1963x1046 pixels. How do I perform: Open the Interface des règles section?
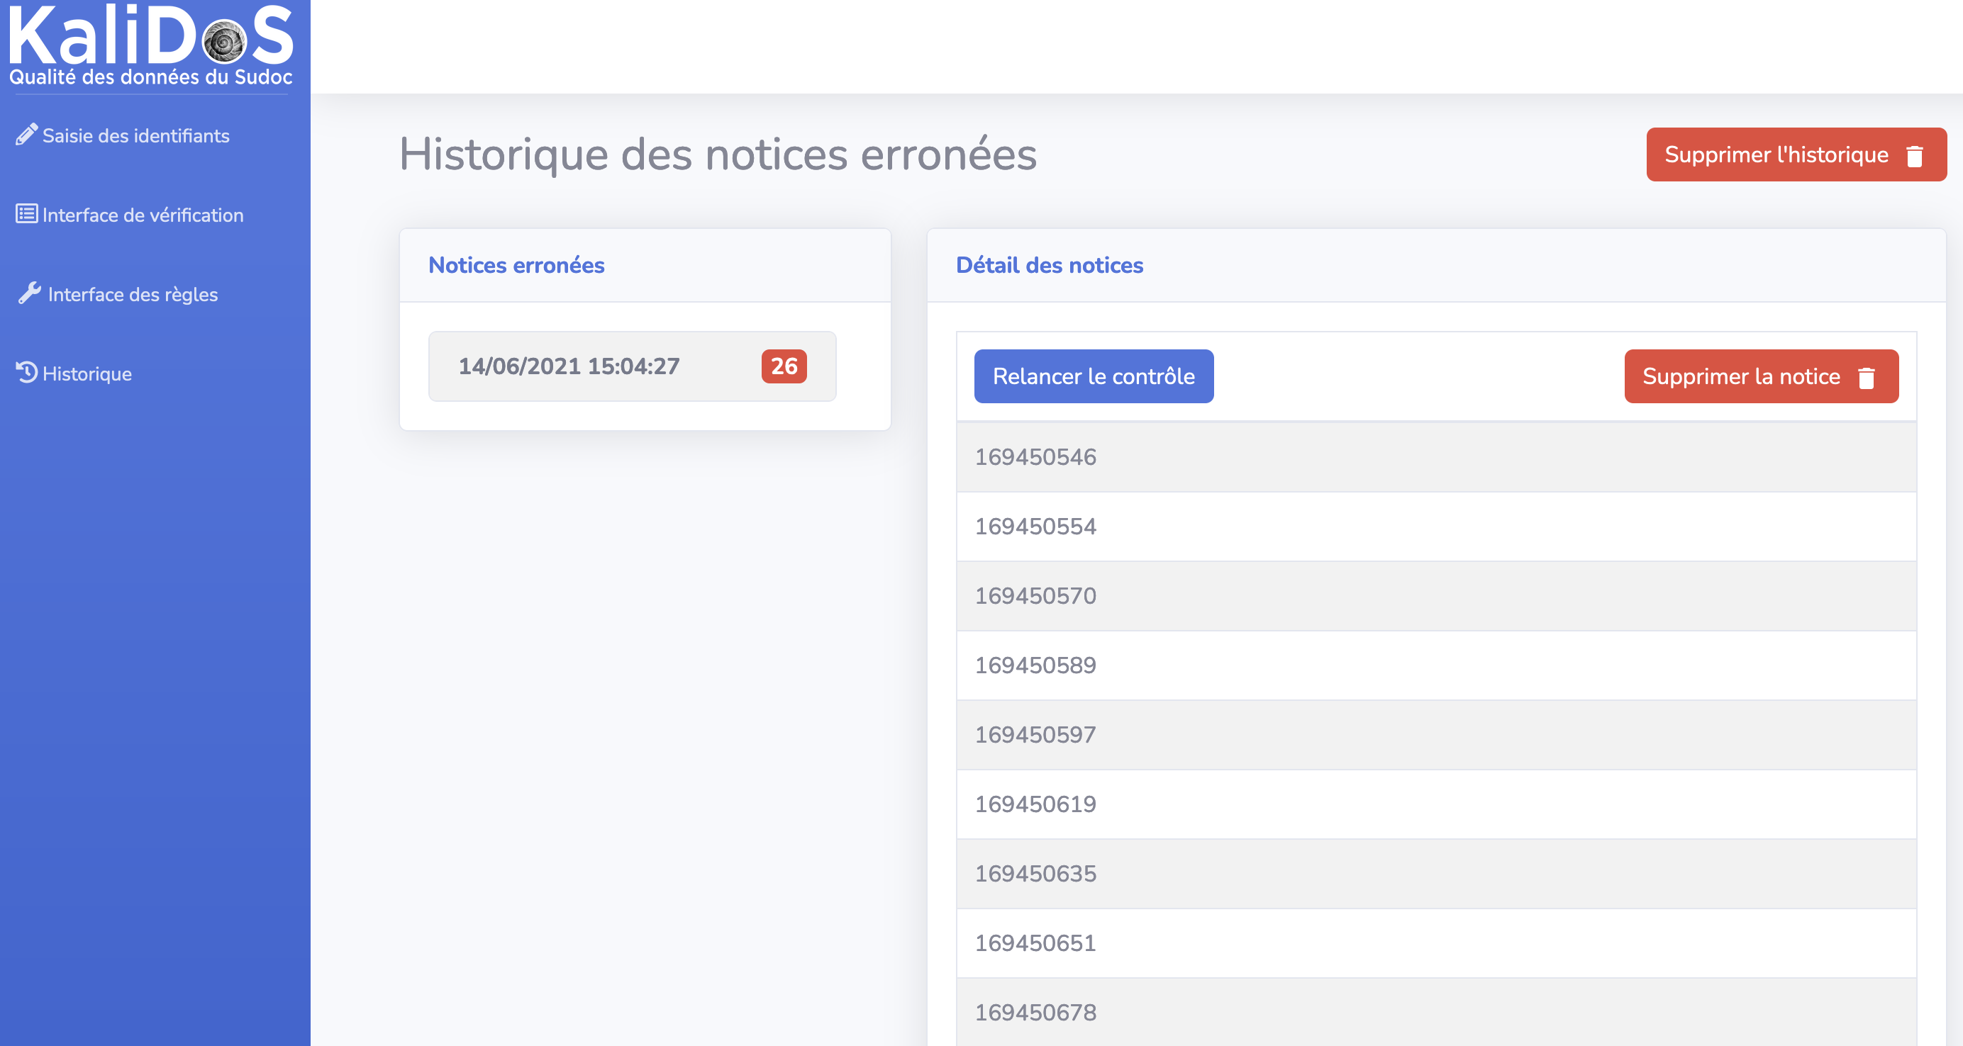pyautogui.click(x=133, y=295)
